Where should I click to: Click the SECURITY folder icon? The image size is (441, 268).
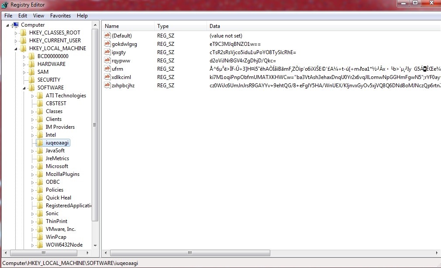click(x=32, y=80)
